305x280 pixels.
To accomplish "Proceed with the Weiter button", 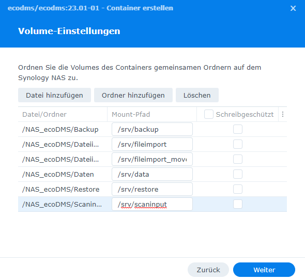I will point(264,270).
